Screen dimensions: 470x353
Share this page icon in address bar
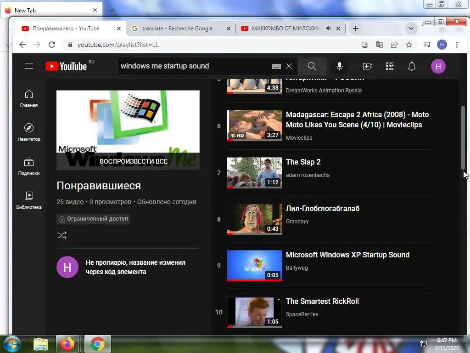pyautogui.click(x=394, y=45)
